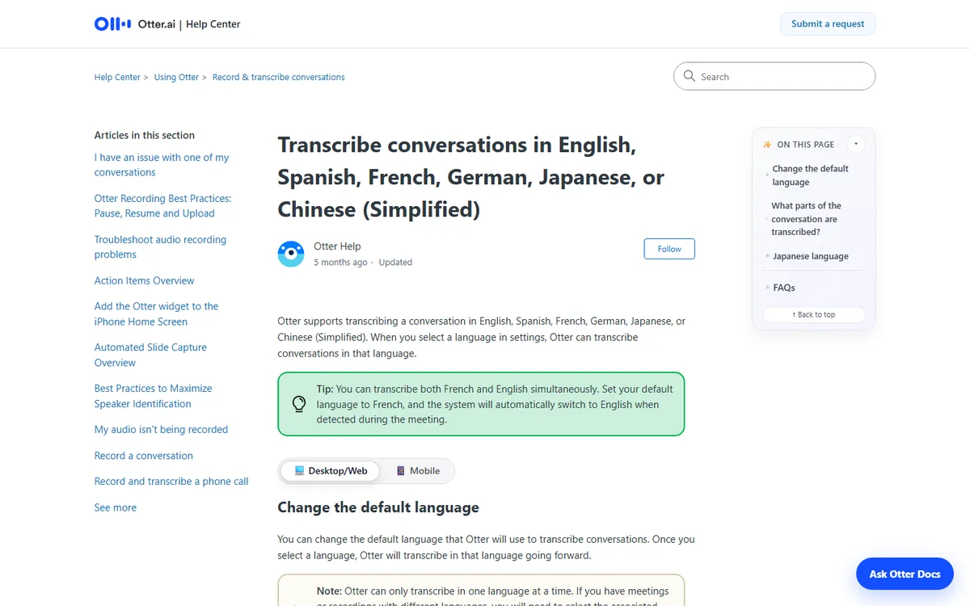970x606 pixels.
Task: Switch to the Mobile tab
Action: click(x=418, y=471)
